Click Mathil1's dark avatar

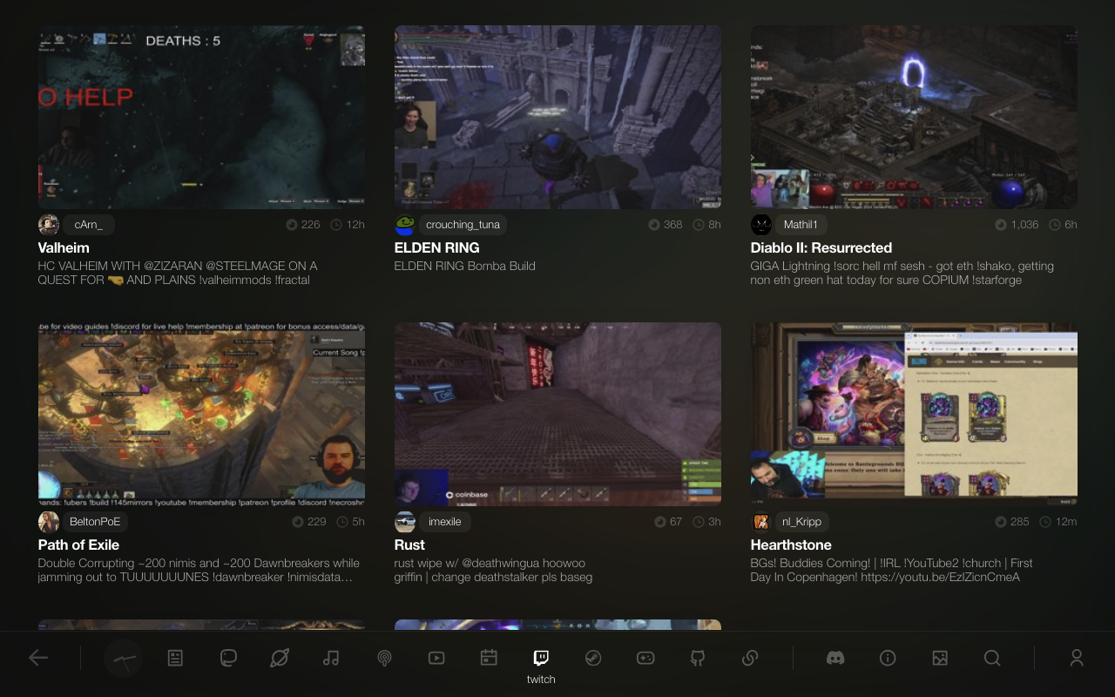tap(761, 225)
